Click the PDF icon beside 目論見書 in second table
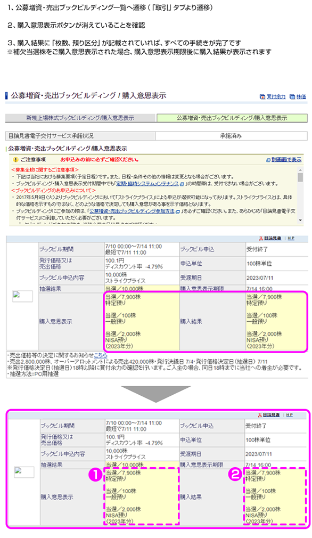The height and width of the screenshot is (538, 312). coord(259,415)
